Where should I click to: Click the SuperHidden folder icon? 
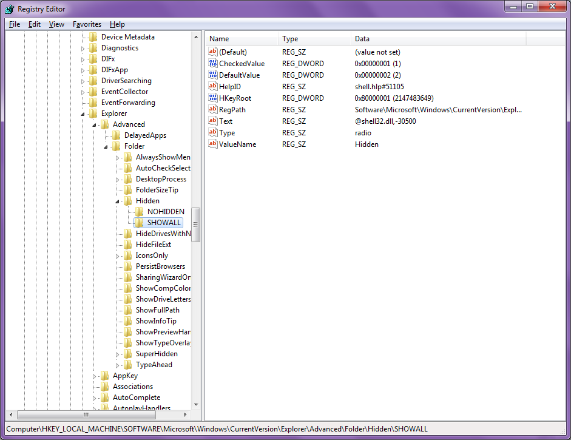point(127,354)
